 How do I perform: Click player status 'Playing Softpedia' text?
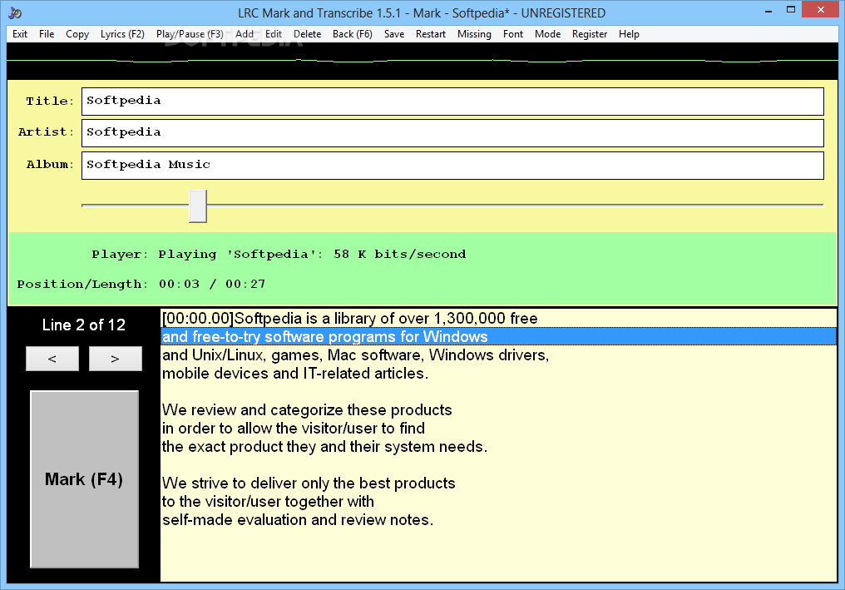pyautogui.click(x=312, y=255)
